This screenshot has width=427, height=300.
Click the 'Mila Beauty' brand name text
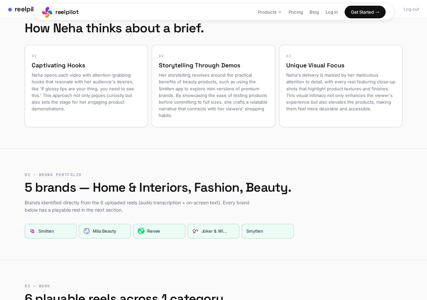pyautogui.click(x=104, y=231)
